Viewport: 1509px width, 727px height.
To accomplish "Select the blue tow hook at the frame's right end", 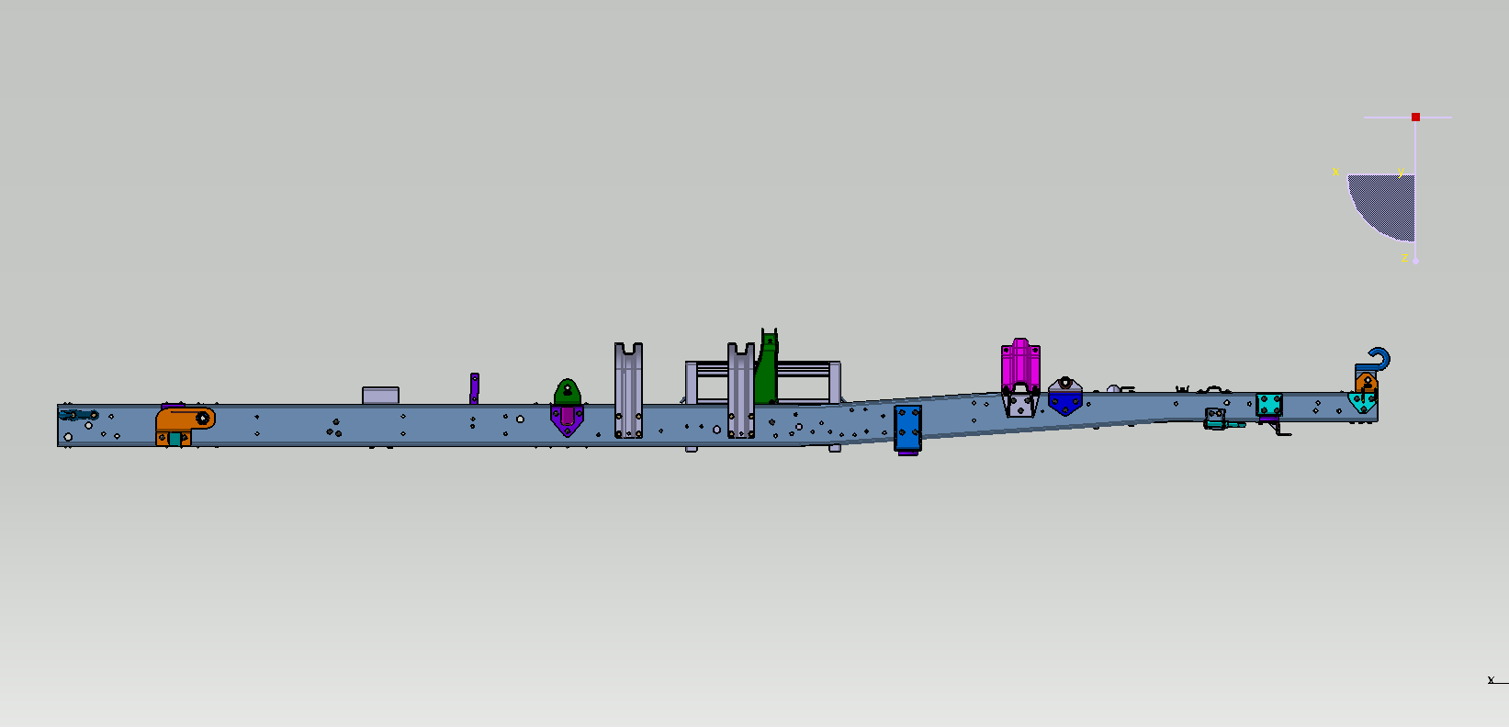I will click(x=1379, y=359).
